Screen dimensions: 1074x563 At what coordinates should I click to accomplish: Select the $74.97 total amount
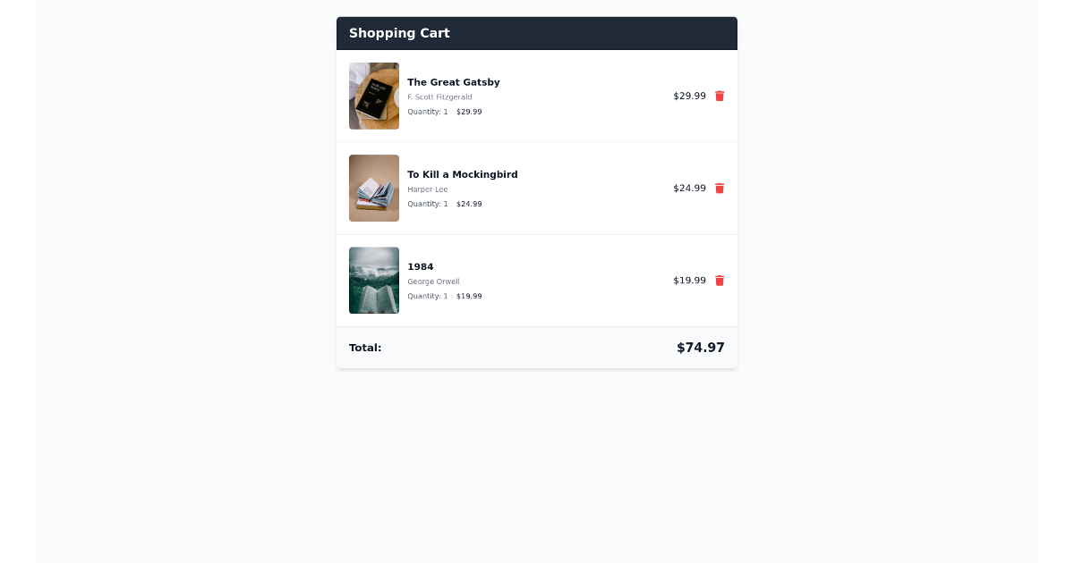click(701, 348)
